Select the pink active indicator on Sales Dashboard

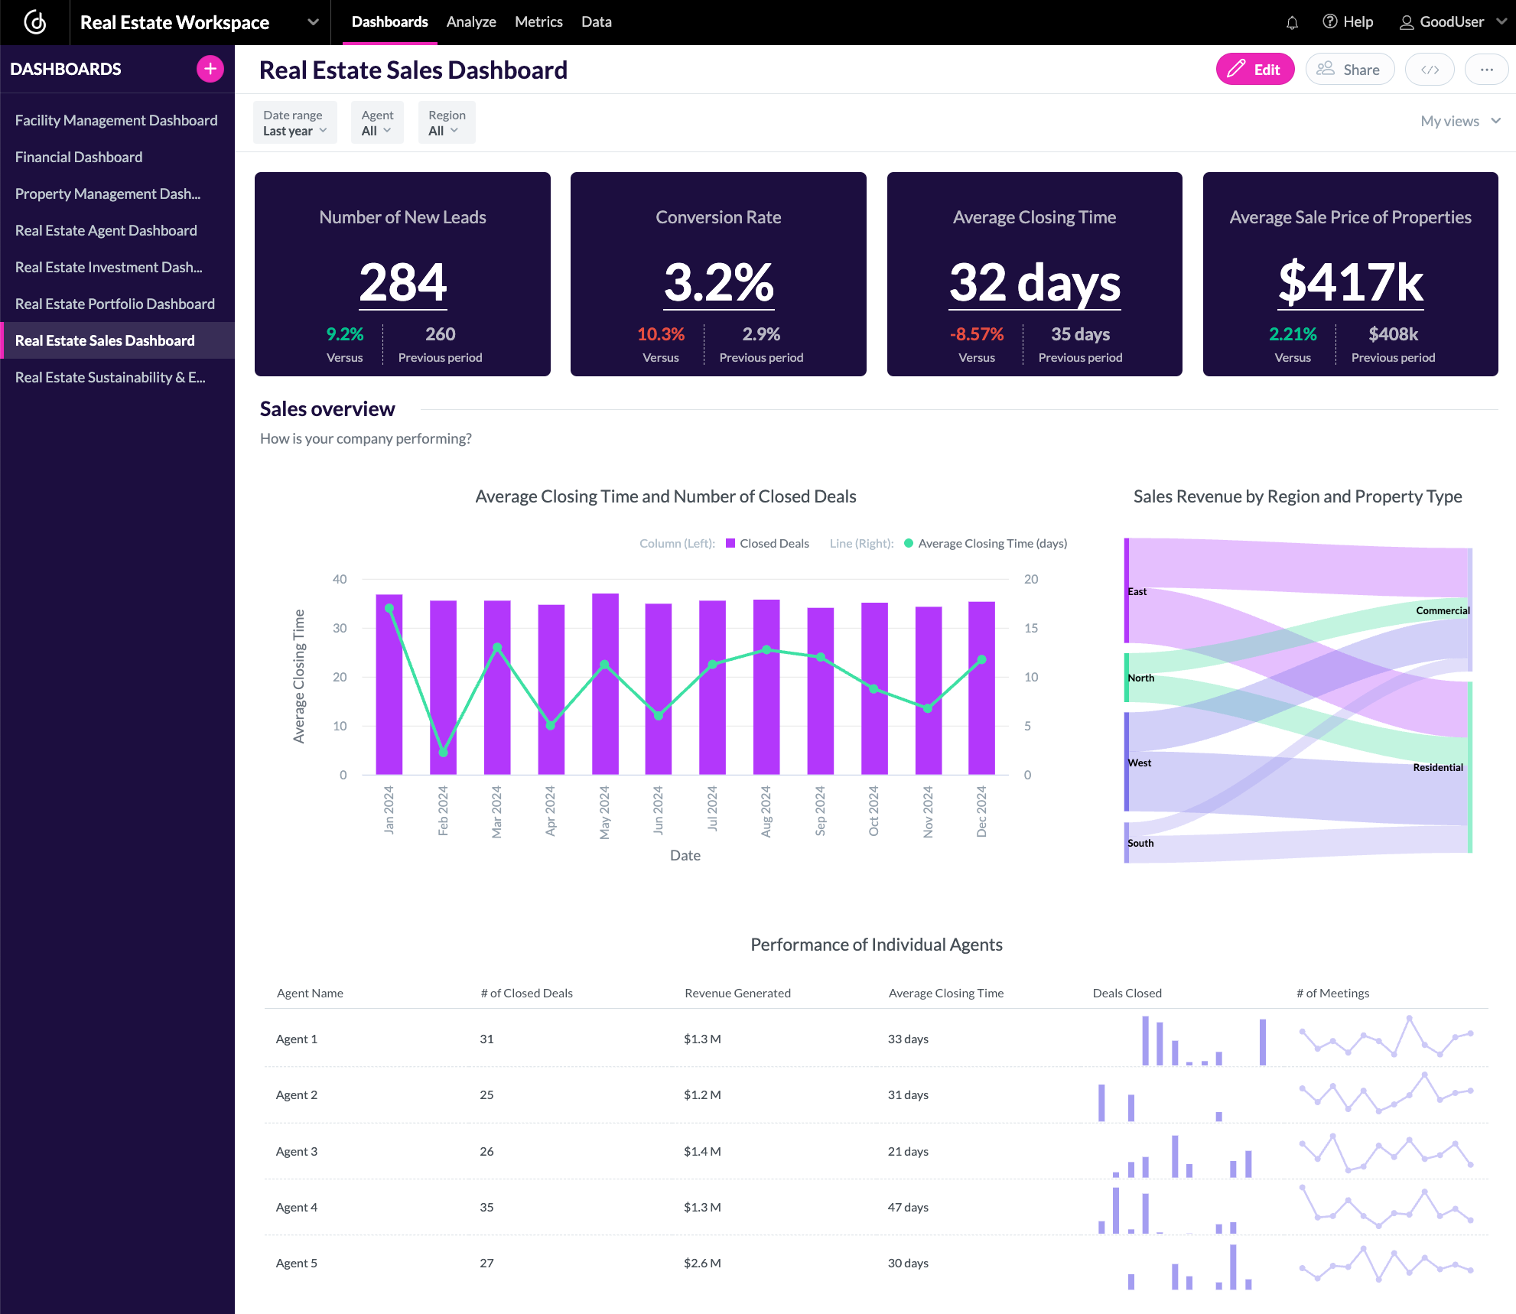[x=2, y=340]
